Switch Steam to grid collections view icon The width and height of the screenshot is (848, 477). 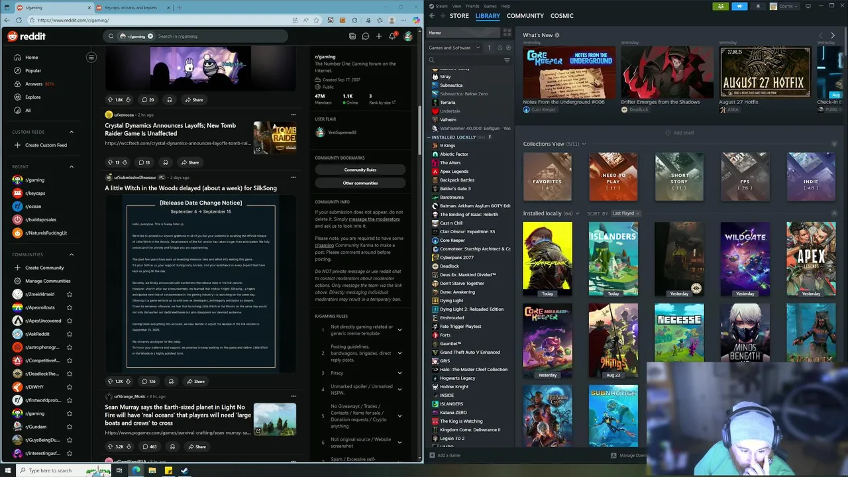click(507, 32)
